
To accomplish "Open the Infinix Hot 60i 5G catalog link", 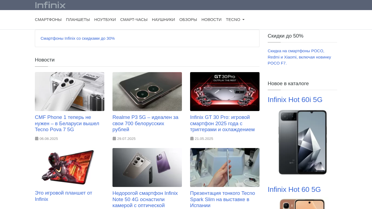I will tap(295, 100).
